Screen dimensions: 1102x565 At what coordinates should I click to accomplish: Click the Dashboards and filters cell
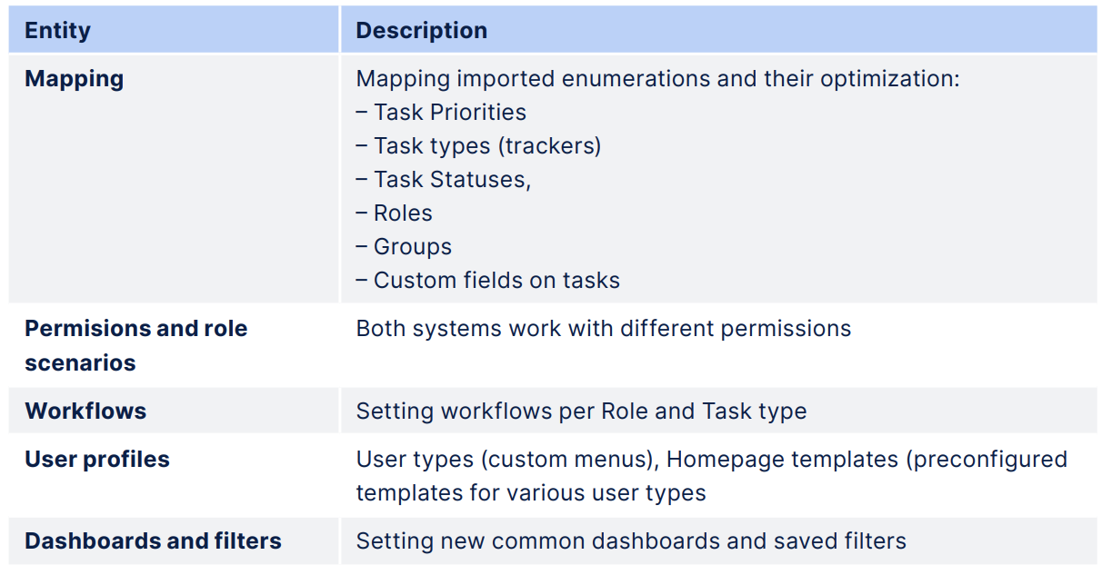pos(153,541)
